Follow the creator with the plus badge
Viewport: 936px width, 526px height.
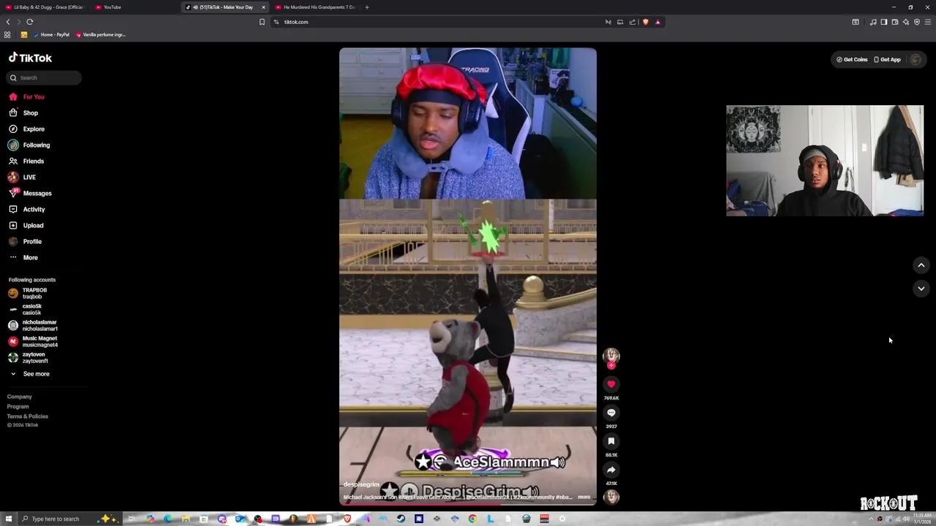coord(611,365)
